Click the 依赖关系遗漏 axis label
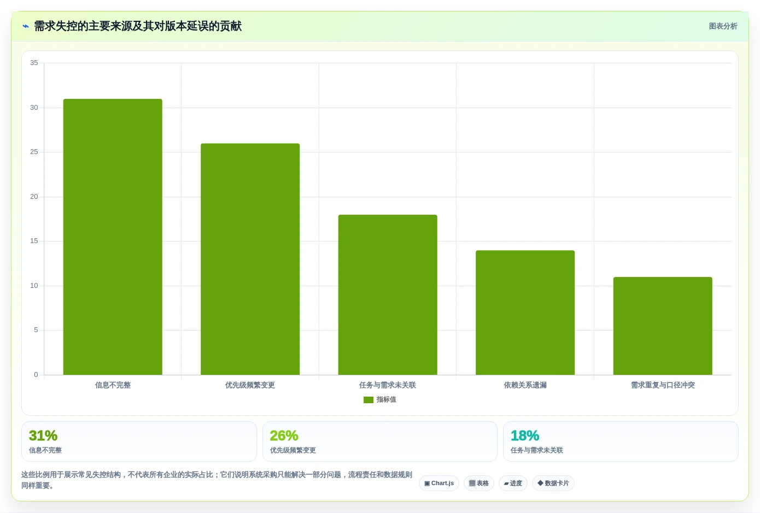Image resolution: width=760 pixels, height=513 pixels. tap(525, 385)
